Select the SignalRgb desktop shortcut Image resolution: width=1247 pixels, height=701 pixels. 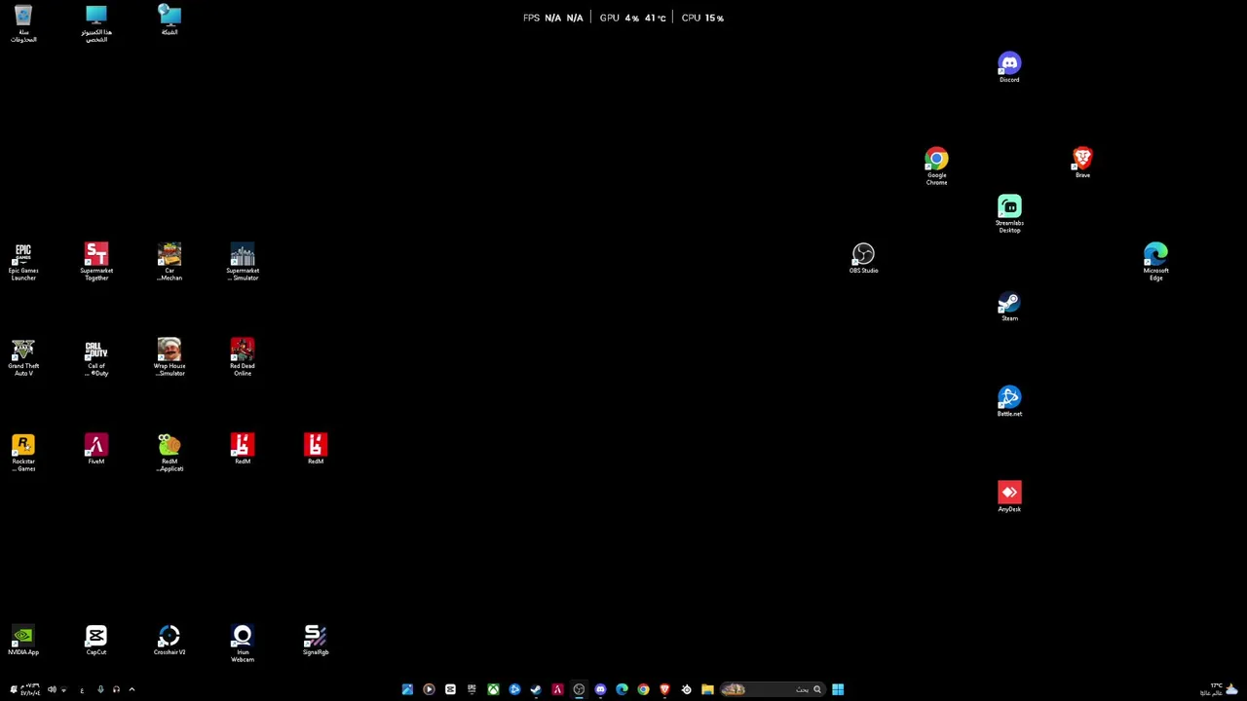[x=316, y=640]
